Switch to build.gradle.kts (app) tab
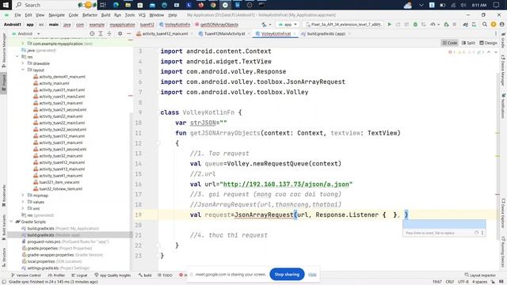The width and height of the screenshot is (507, 285). click(326, 33)
